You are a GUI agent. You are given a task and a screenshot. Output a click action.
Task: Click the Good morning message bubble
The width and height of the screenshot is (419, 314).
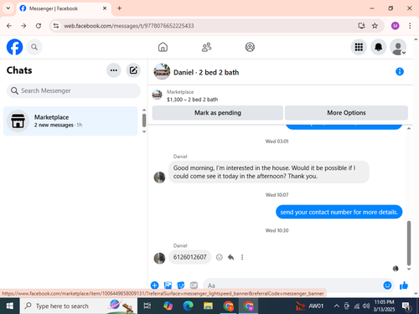pyautogui.click(x=269, y=172)
